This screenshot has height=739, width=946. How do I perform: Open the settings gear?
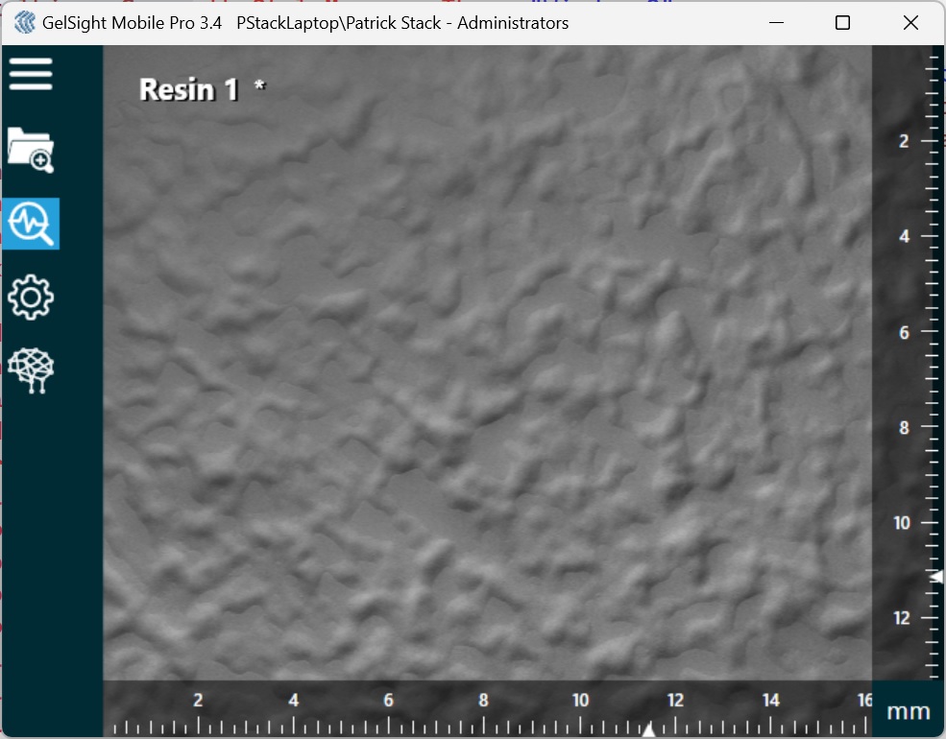tap(31, 298)
